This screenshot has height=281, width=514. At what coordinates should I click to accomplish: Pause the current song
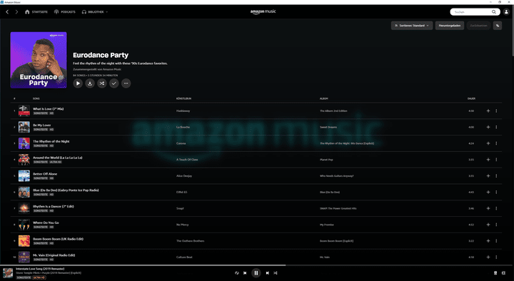pos(256,273)
